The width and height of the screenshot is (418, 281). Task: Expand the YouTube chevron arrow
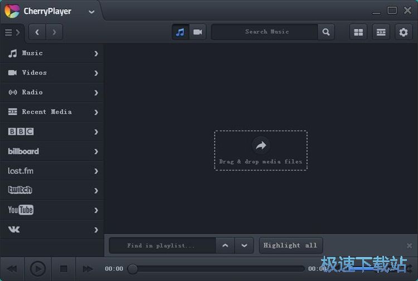[96, 210]
